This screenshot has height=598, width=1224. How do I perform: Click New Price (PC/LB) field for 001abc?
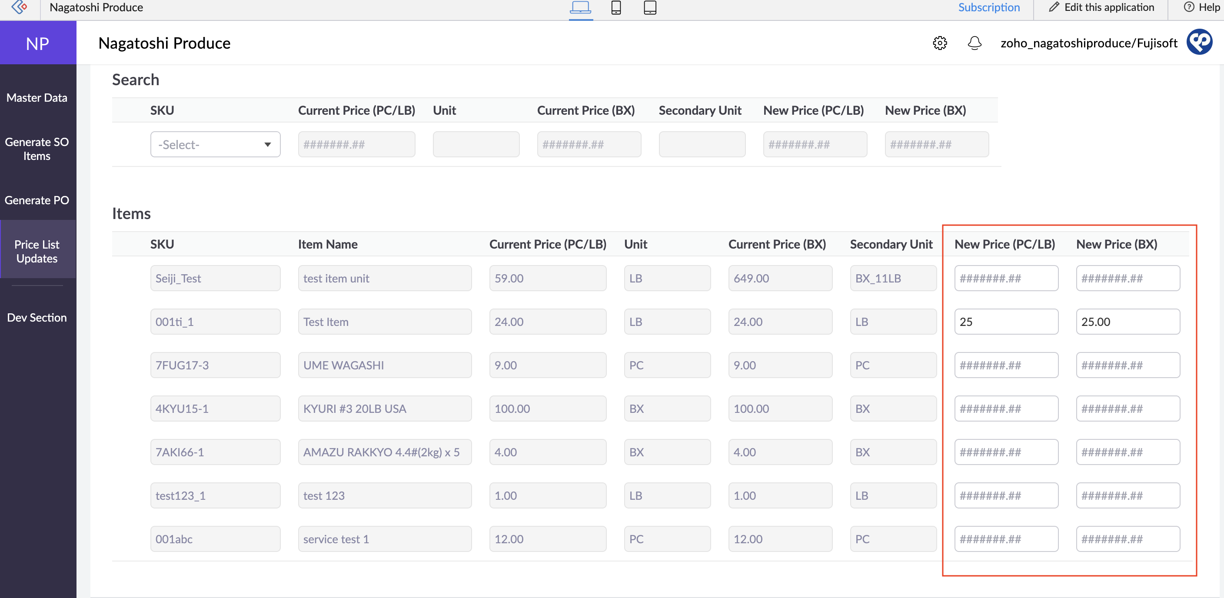click(x=1006, y=539)
